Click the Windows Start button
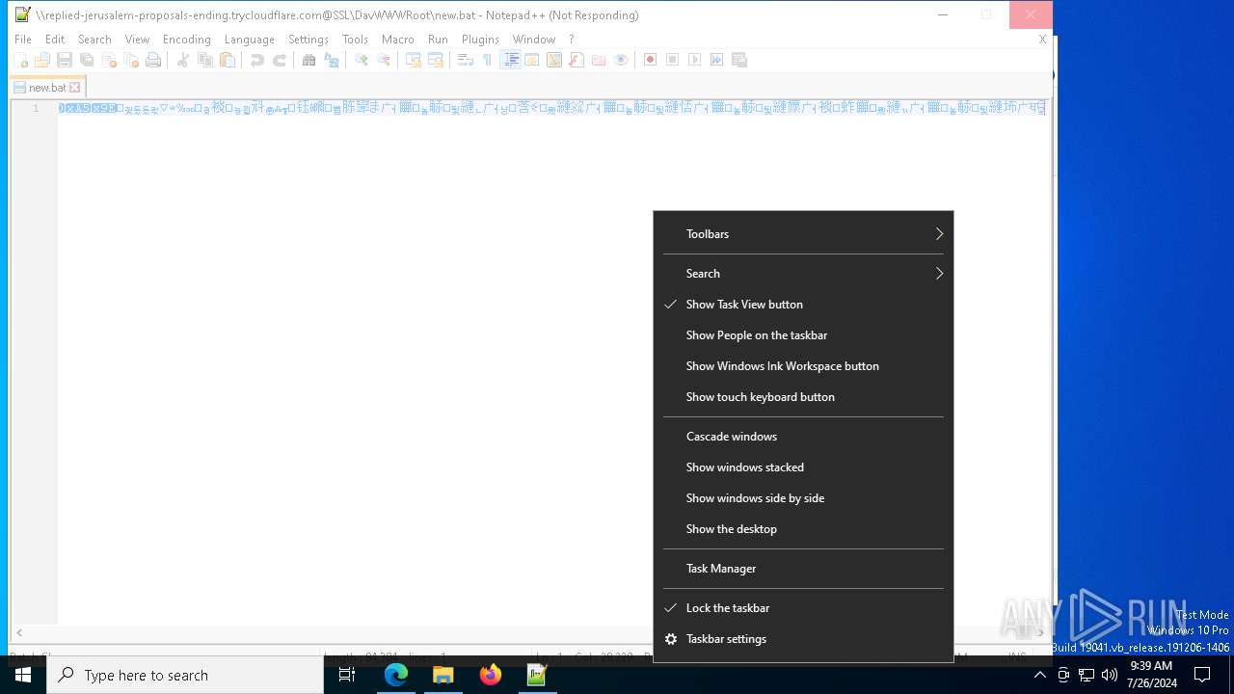This screenshot has height=694, width=1234. pyautogui.click(x=23, y=675)
